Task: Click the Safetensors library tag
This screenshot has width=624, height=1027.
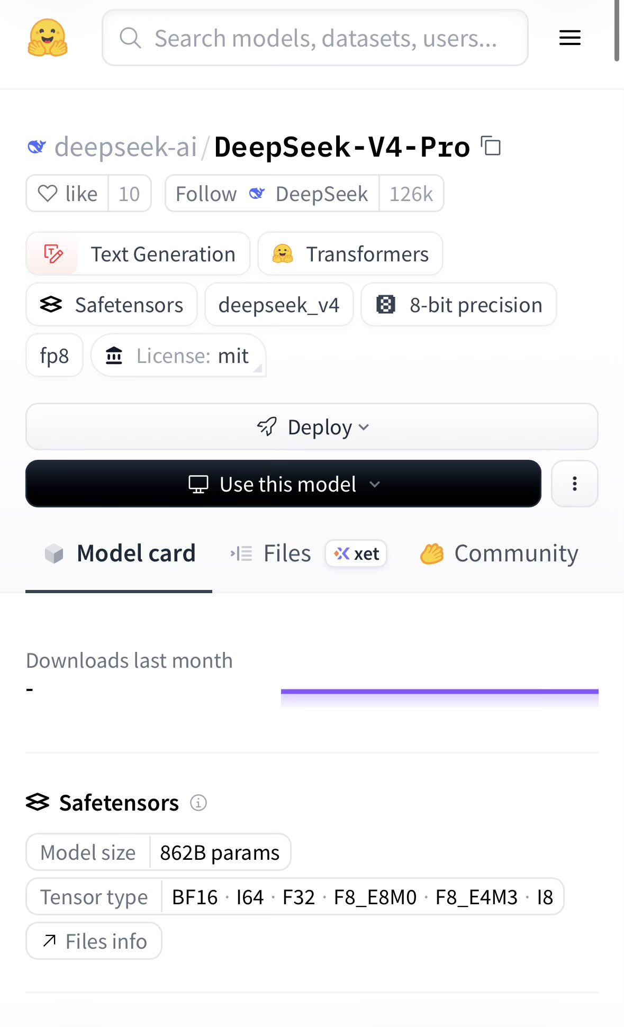Action: 112,305
